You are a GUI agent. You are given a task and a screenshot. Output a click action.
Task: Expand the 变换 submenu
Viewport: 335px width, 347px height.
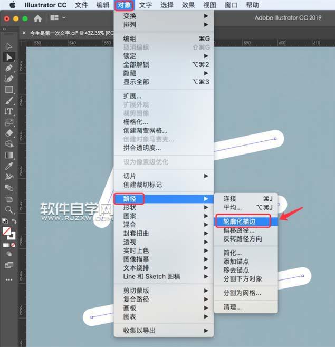click(164, 16)
